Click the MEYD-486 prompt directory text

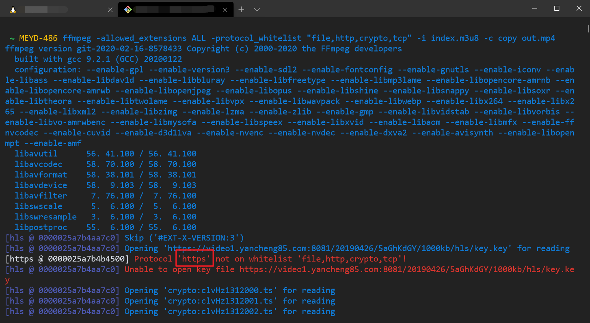click(x=38, y=38)
